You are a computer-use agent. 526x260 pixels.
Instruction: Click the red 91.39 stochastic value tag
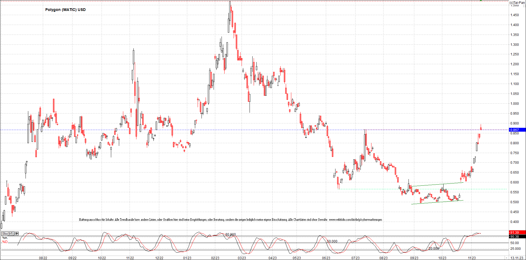tap(517, 233)
